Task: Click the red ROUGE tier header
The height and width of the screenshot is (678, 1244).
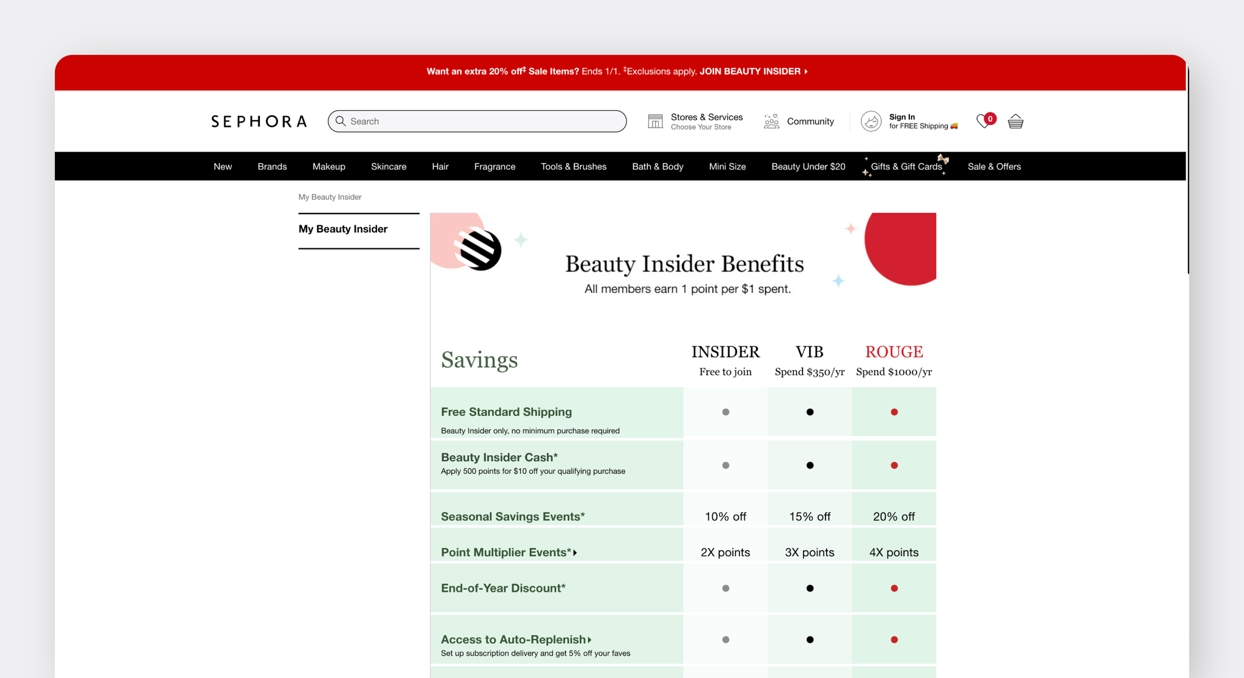Action: [894, 351]
